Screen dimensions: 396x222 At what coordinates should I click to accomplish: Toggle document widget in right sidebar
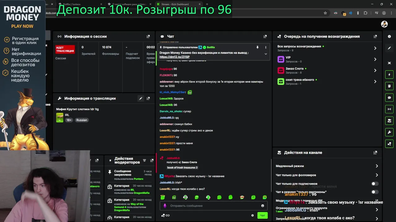(x=389, y=86)
